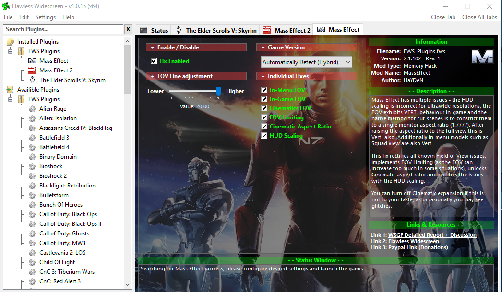
Task: Click the gear icon beside Battlefield 4
Action: click(x=32, y=147)
